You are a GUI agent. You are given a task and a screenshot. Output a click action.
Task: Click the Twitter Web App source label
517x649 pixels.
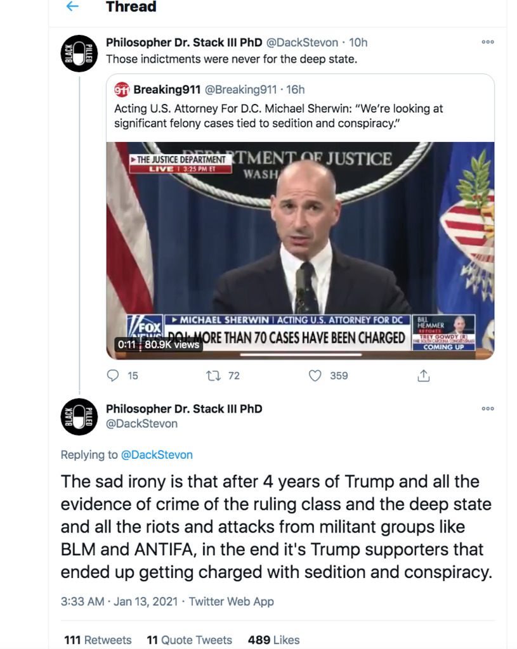coord(231,601)
